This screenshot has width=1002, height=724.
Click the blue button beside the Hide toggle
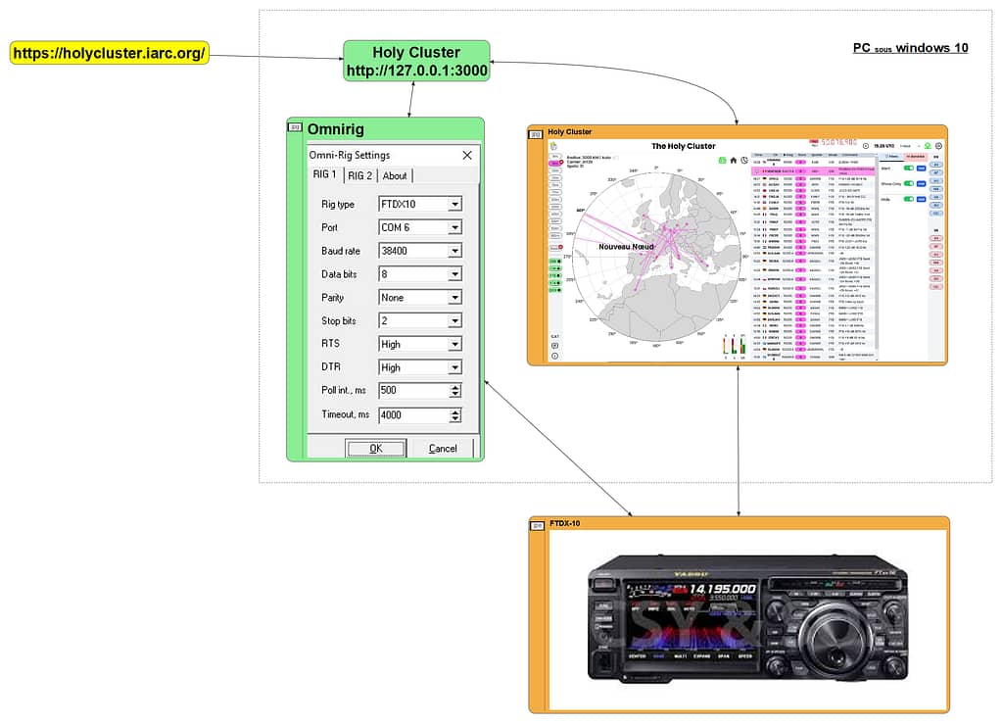(921, 199)
